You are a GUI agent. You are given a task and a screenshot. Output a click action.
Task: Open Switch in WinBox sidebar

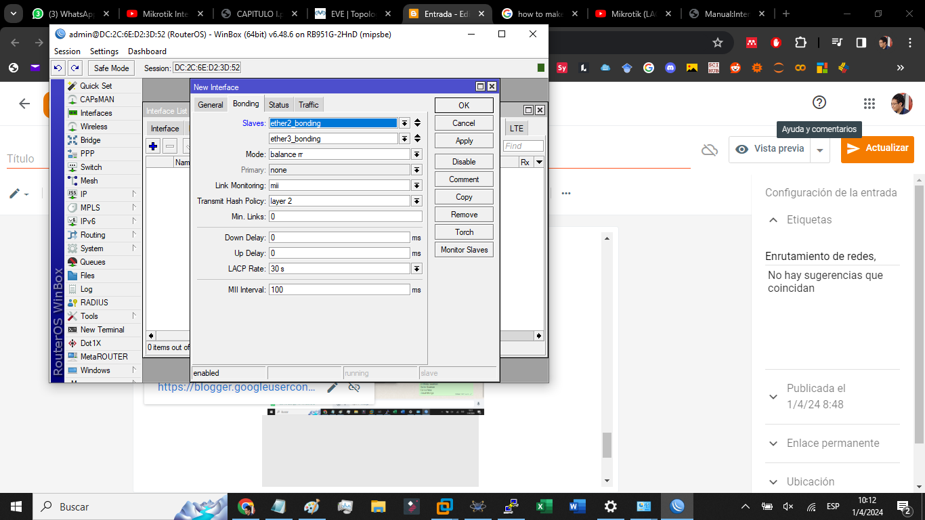[x=91, y=167]
